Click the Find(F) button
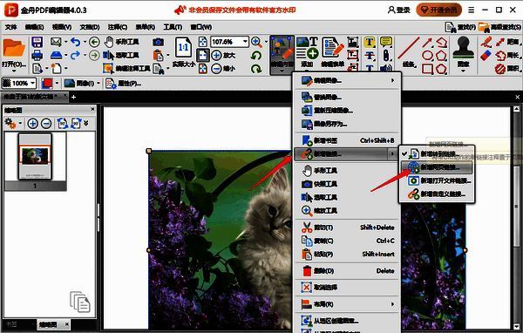 pyautogui.click(x=460, y=27)
